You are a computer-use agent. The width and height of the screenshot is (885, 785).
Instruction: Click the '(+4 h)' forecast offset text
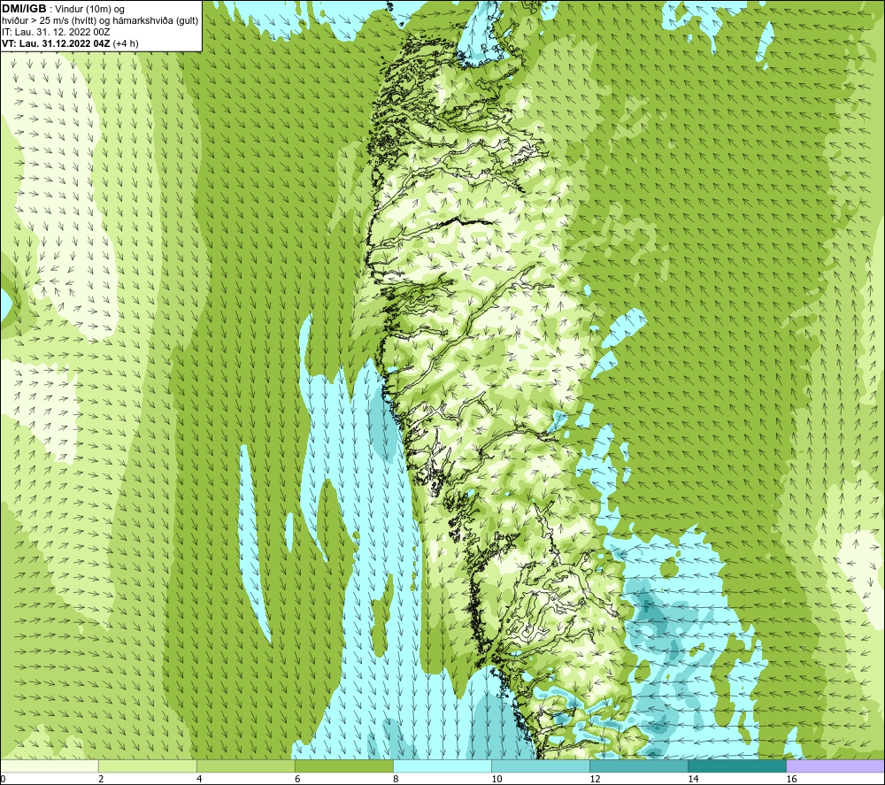[x=126, y=43]
